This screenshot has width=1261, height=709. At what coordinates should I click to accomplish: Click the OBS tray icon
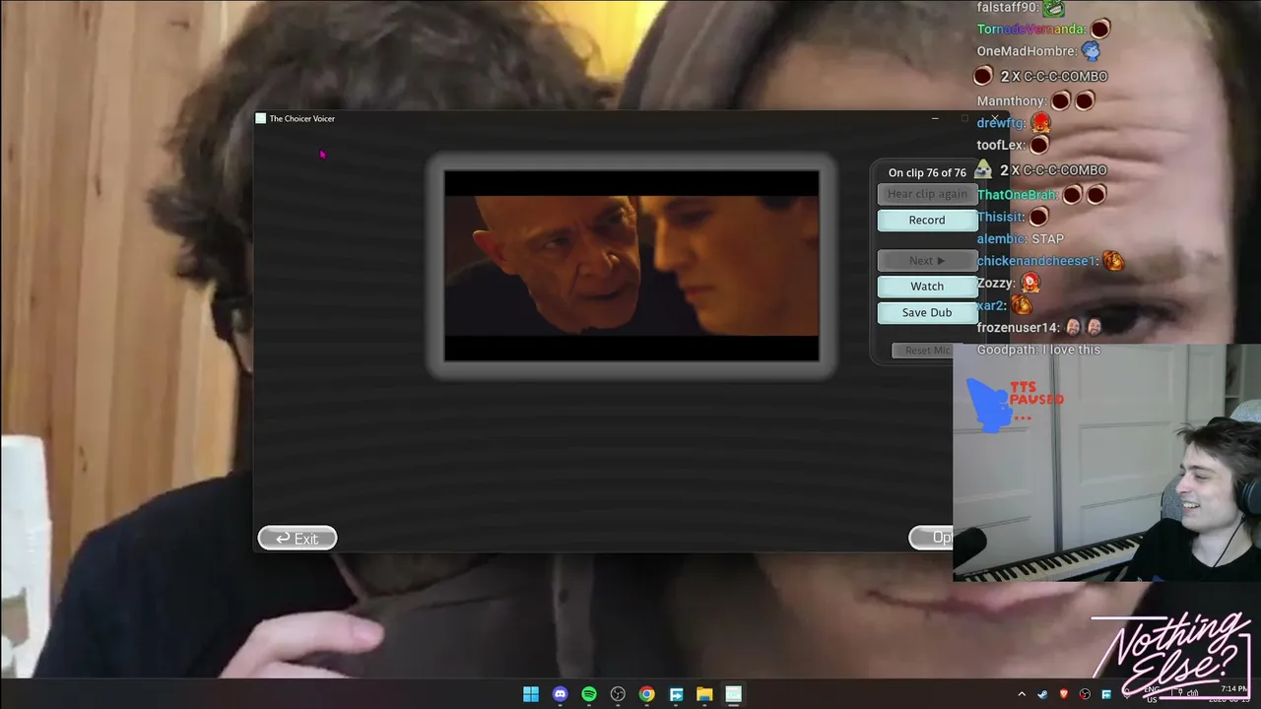[1085, 694]
